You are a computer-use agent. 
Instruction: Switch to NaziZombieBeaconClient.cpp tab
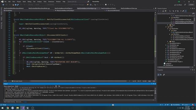pos(129,8)
